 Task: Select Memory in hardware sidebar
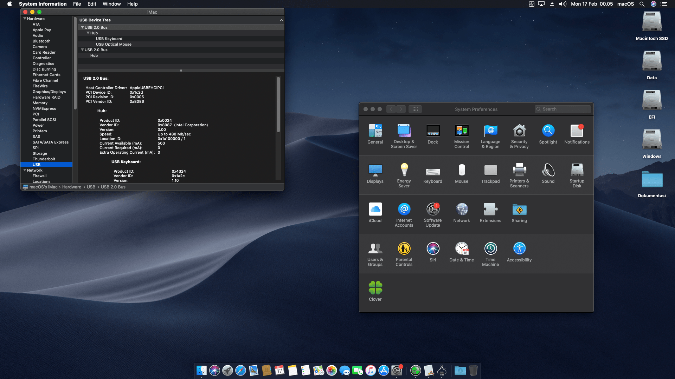[40, 103]
